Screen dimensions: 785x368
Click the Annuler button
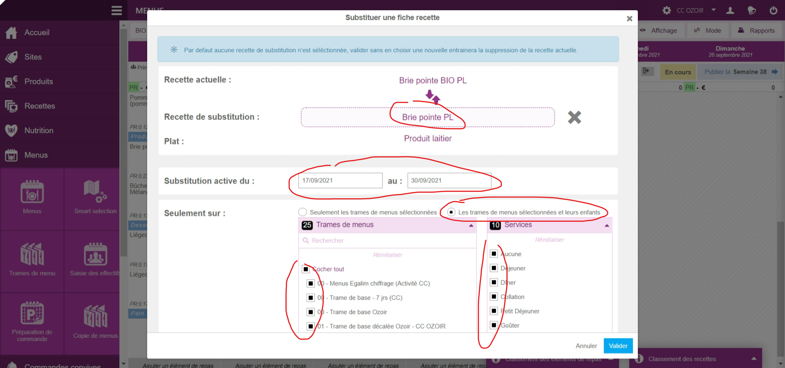(586, 346)
